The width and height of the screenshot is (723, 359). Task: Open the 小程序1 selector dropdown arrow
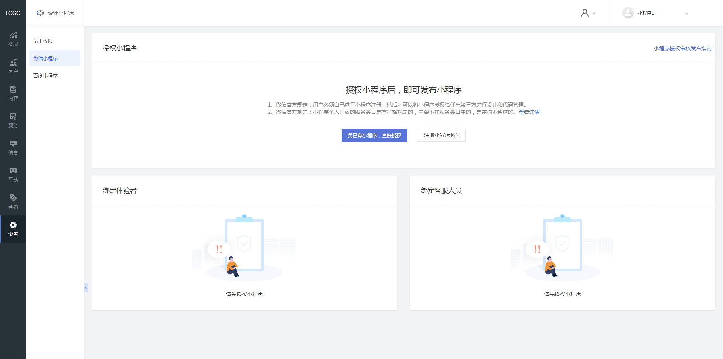tap(686, 13)
